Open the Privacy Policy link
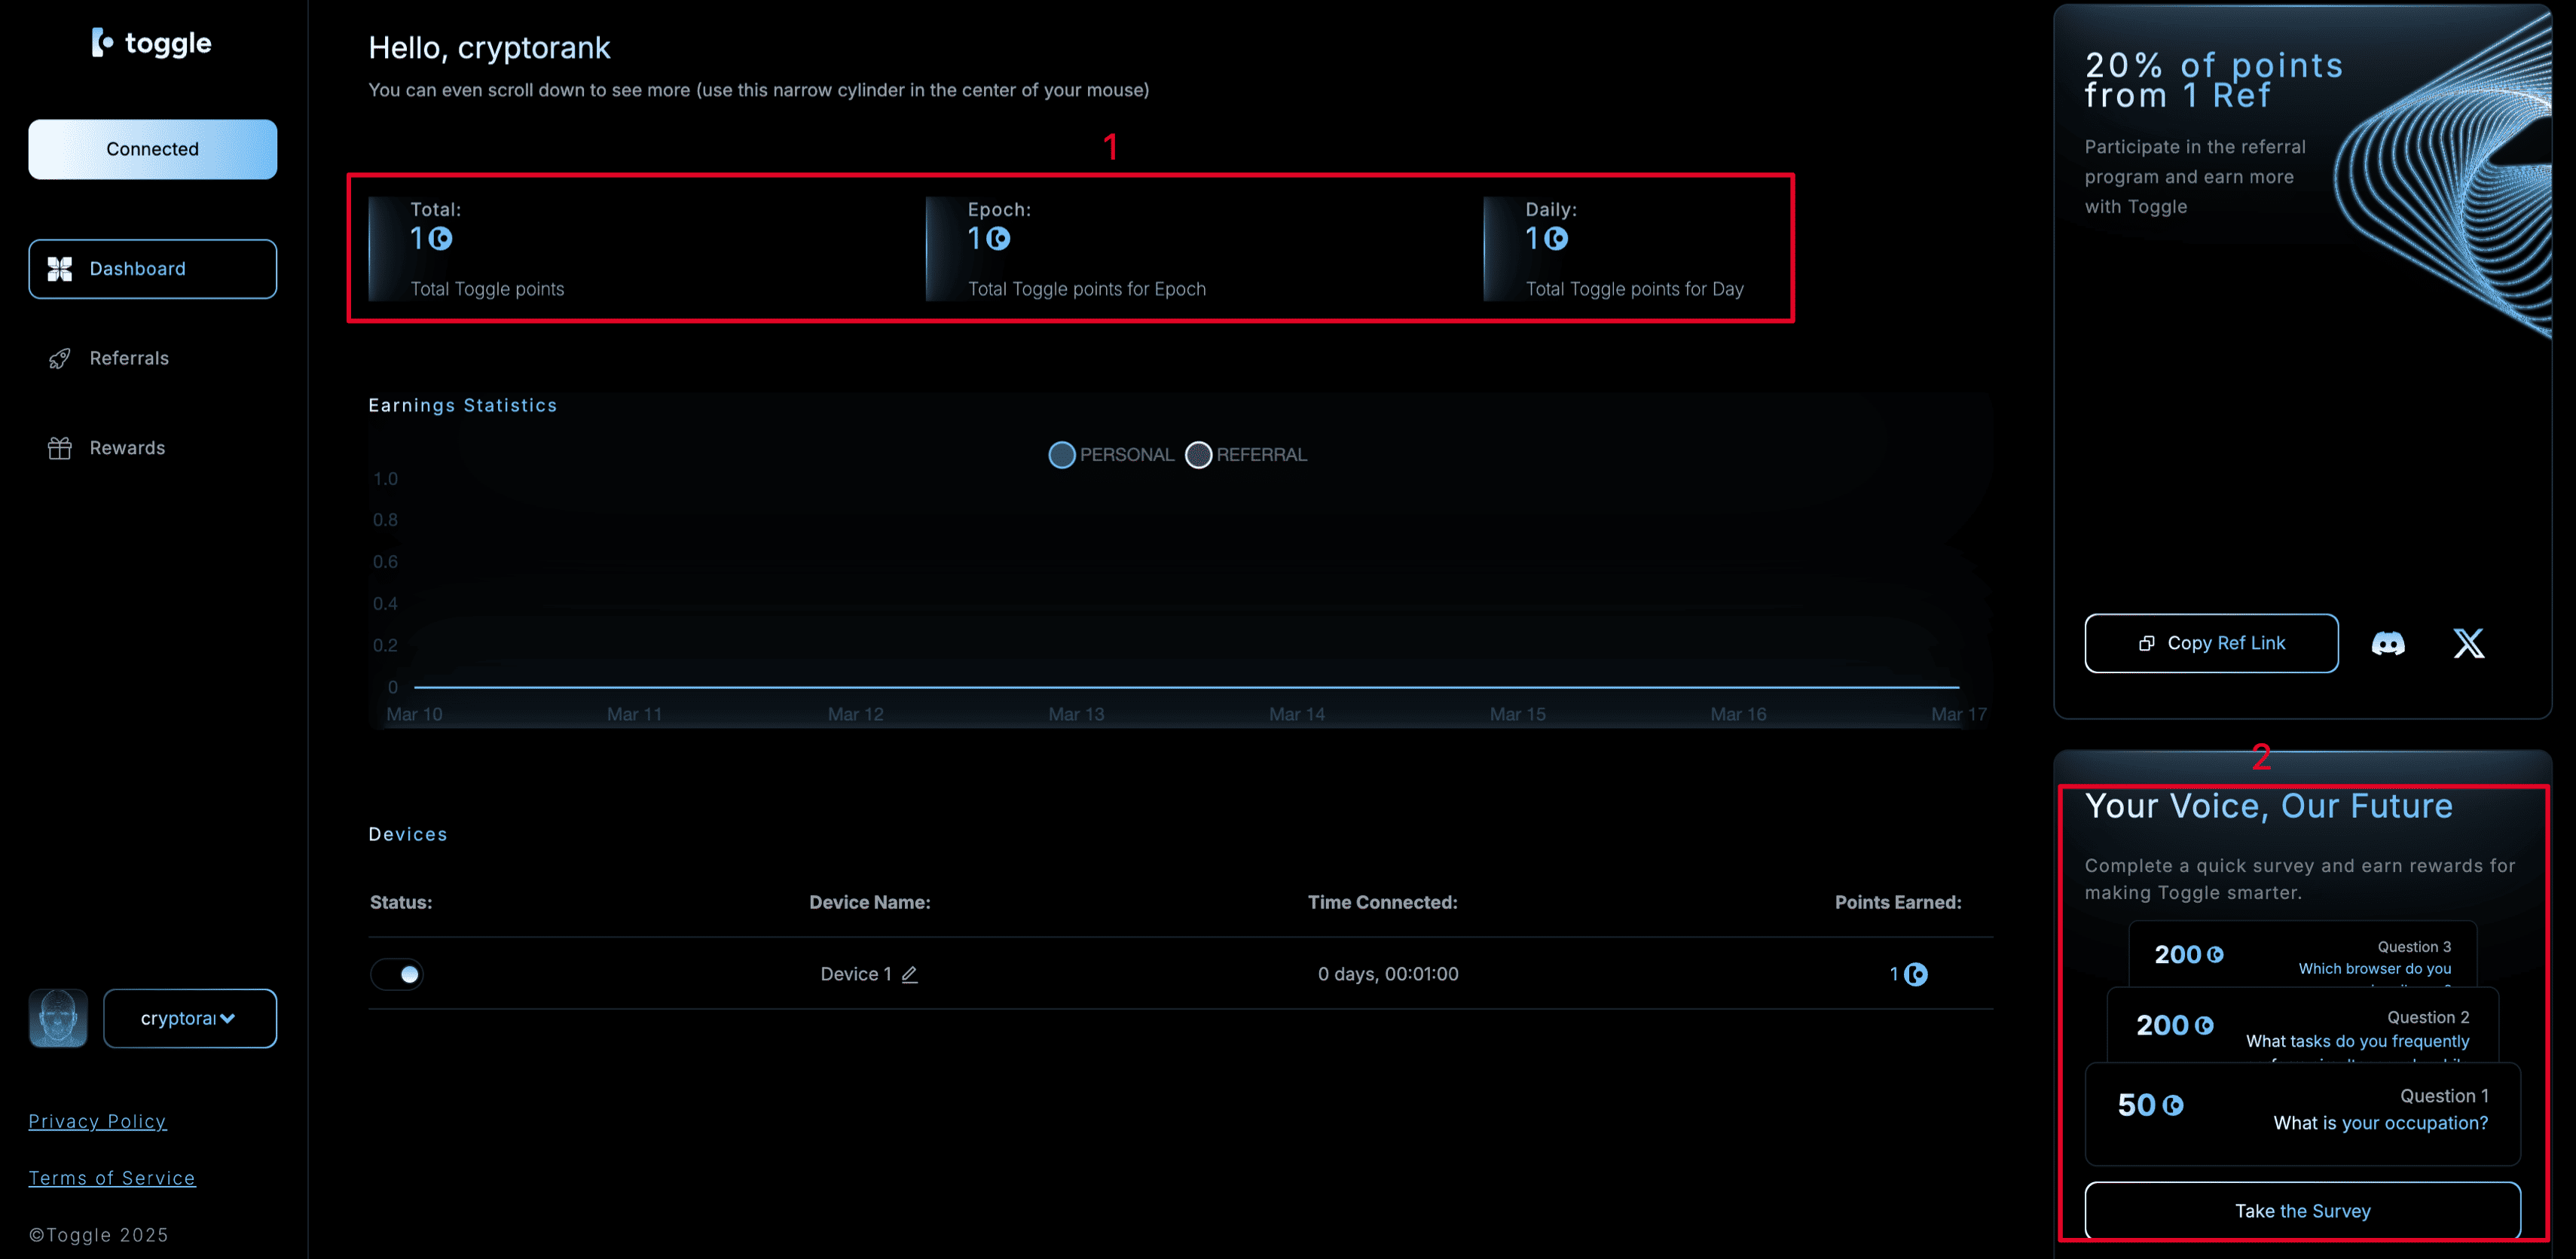2576x1259 pixels. (97, 1121)
